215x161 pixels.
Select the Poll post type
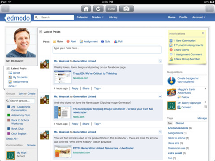coord(118,42)
